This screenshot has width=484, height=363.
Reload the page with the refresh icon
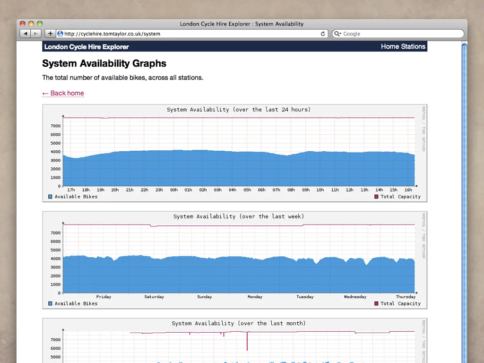pos(323,34)
